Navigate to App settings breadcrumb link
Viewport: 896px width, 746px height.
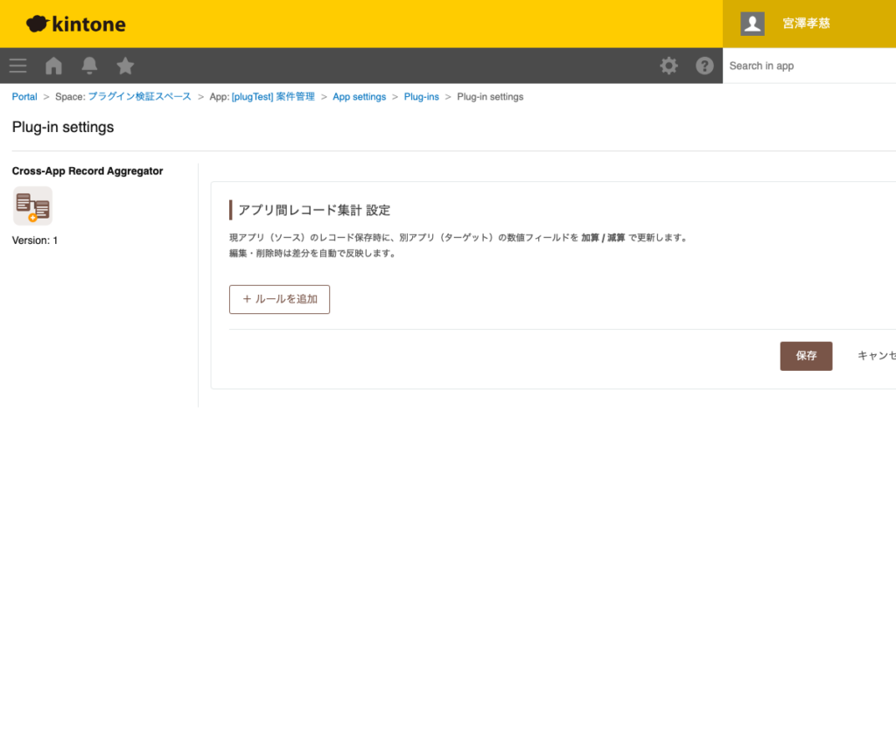[359, 96]
